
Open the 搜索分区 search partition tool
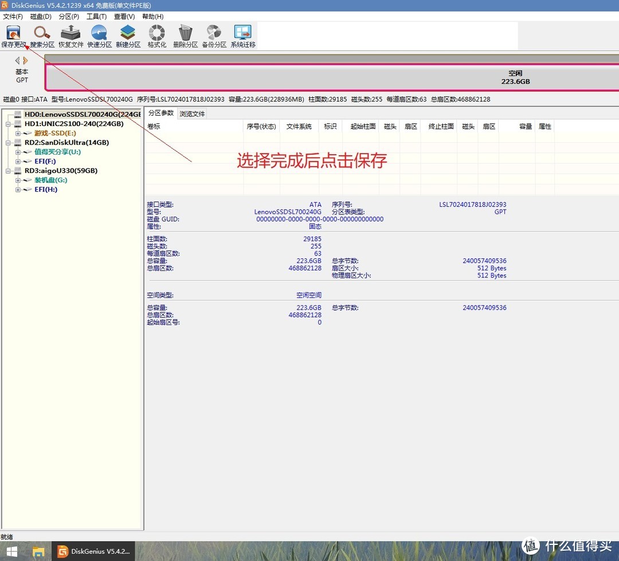(x=42, y=36)
